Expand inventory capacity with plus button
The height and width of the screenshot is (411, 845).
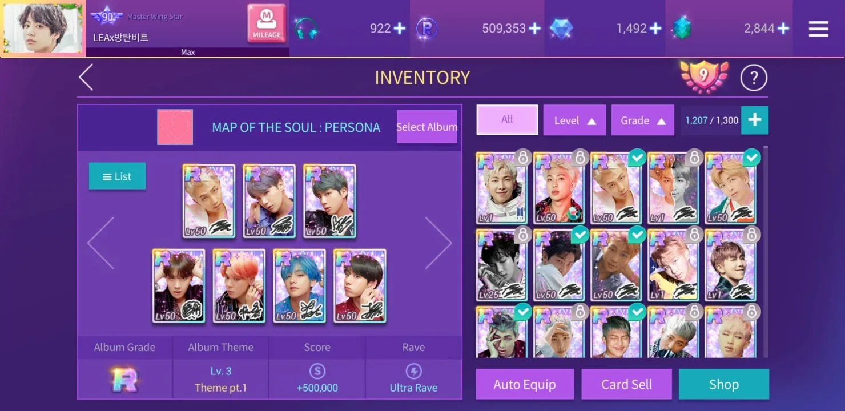(754, 120)
